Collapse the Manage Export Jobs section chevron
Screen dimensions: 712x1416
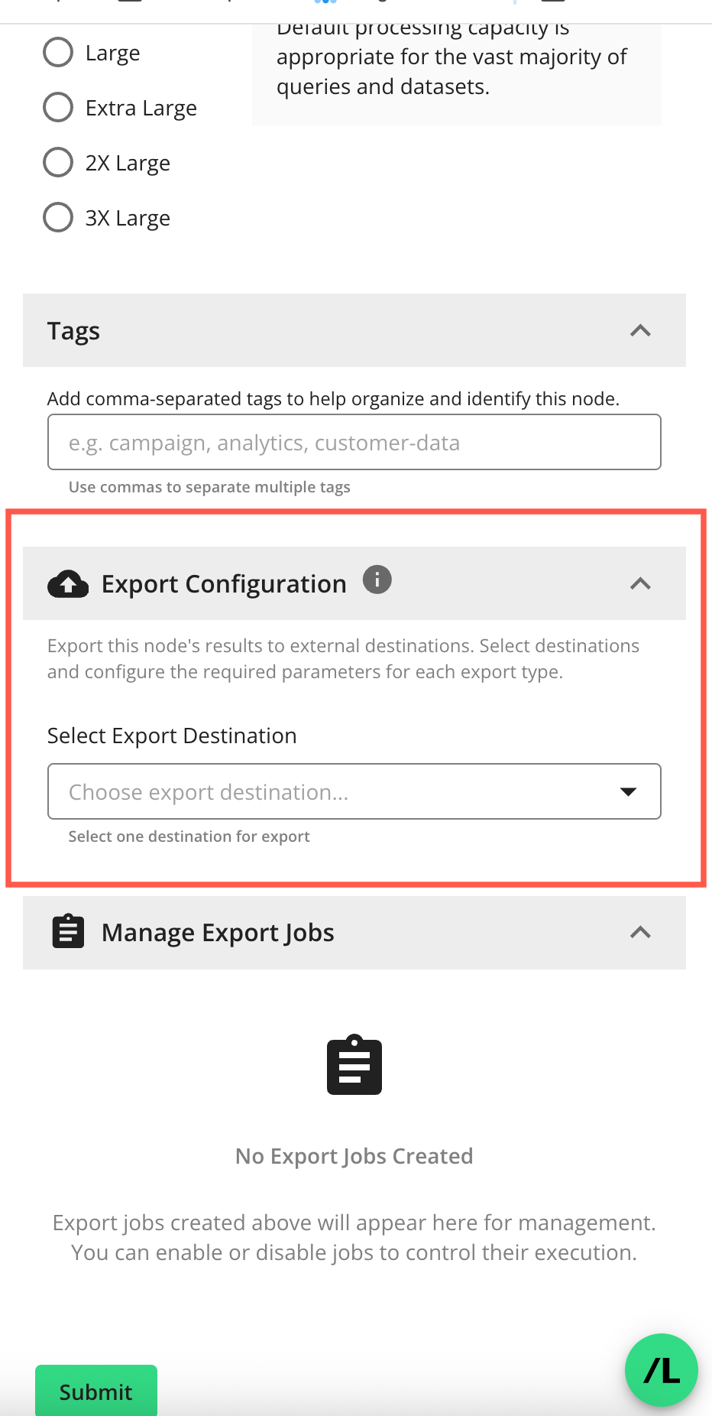pyautogui.click(x=641, y=932)
